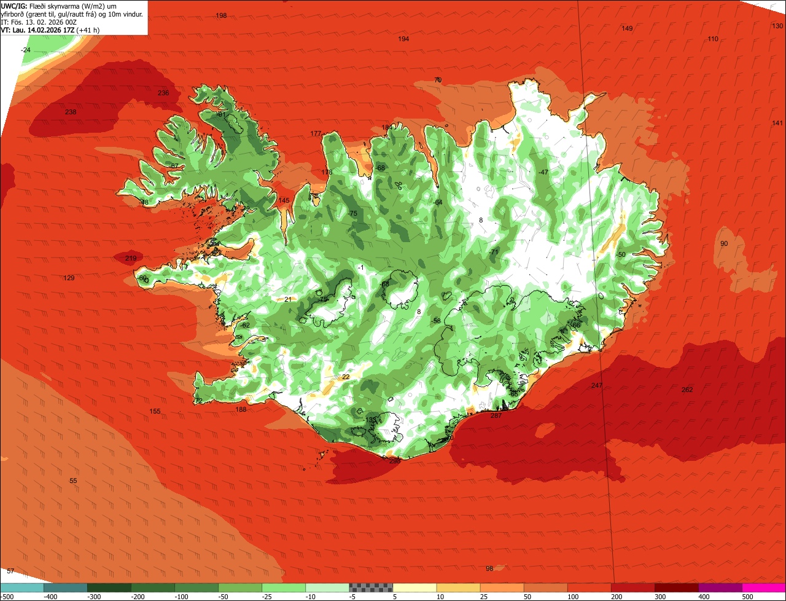Click the value 178 near the northern bay
The width and height of the screenshot is (786, 601).
tap(327, 172)
